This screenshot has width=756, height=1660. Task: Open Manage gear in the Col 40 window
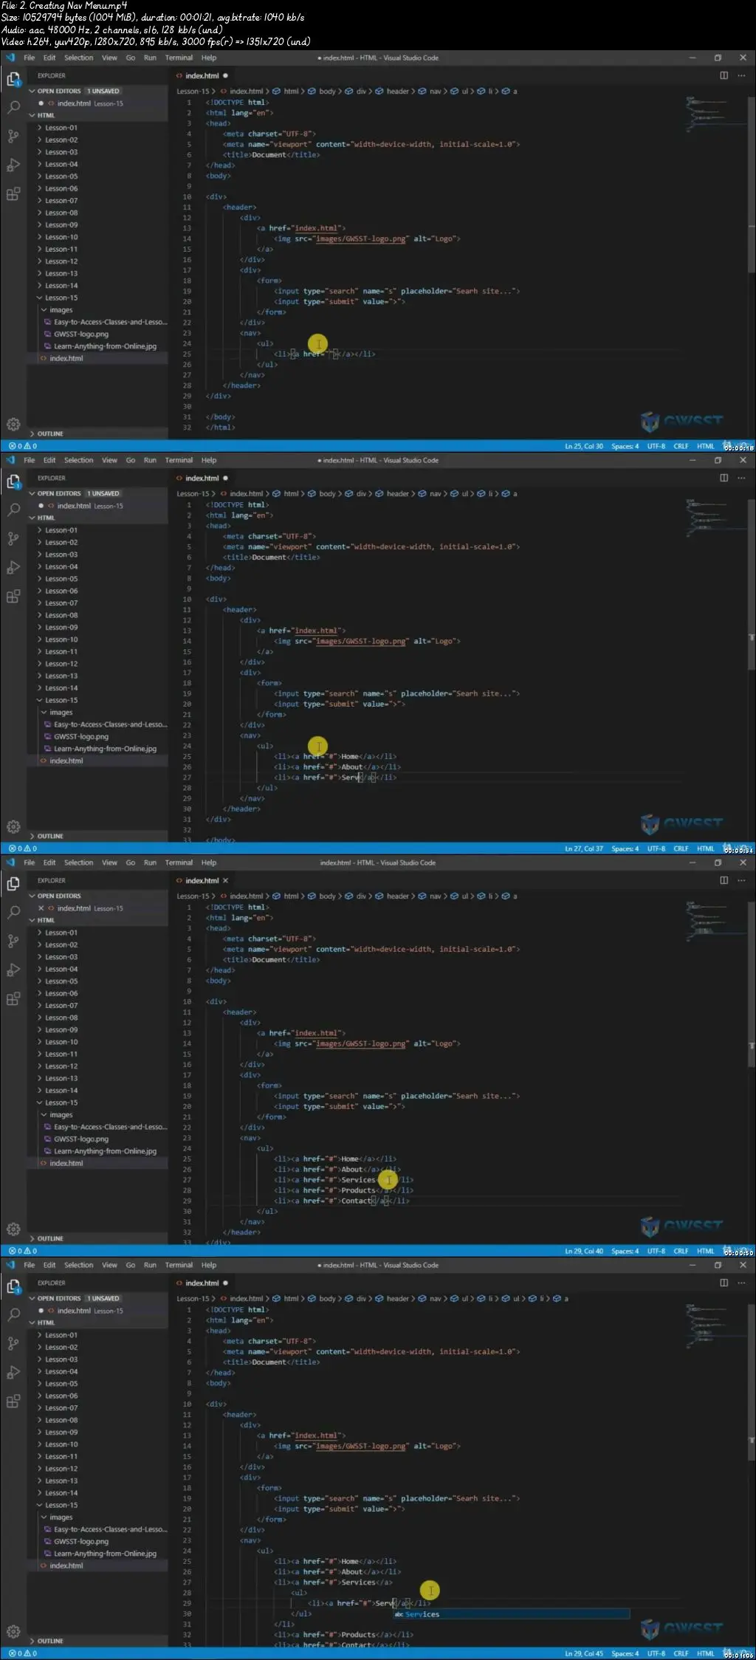click(13, 1229)
